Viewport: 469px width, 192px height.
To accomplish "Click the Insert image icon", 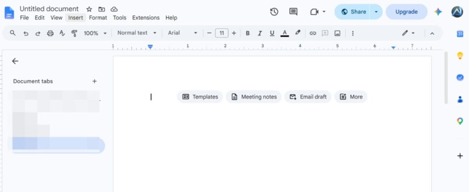I will click(338, 33).
